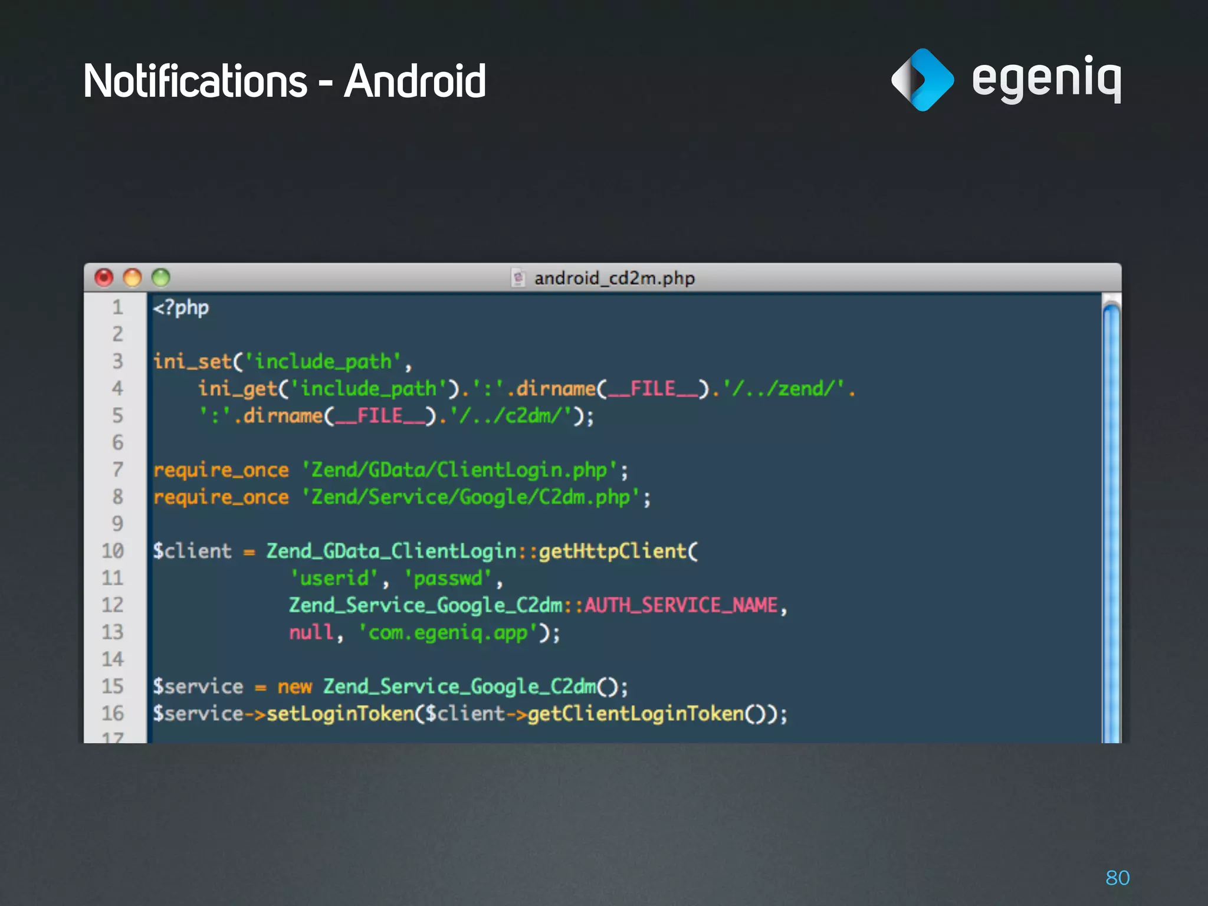The height and width of the screenshot is (906, 1208).
Task: Click AUTH_SERVICE_NAME constant
Action: click(681, 606)
